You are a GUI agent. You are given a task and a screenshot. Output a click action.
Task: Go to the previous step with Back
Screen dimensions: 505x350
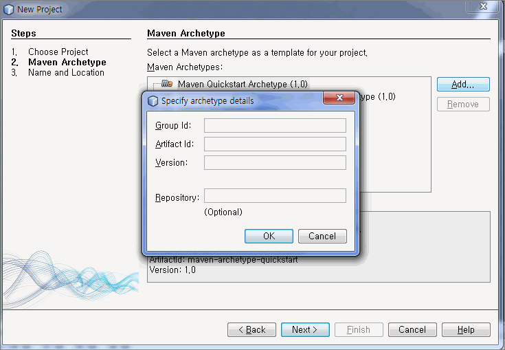tap(251, 329)
